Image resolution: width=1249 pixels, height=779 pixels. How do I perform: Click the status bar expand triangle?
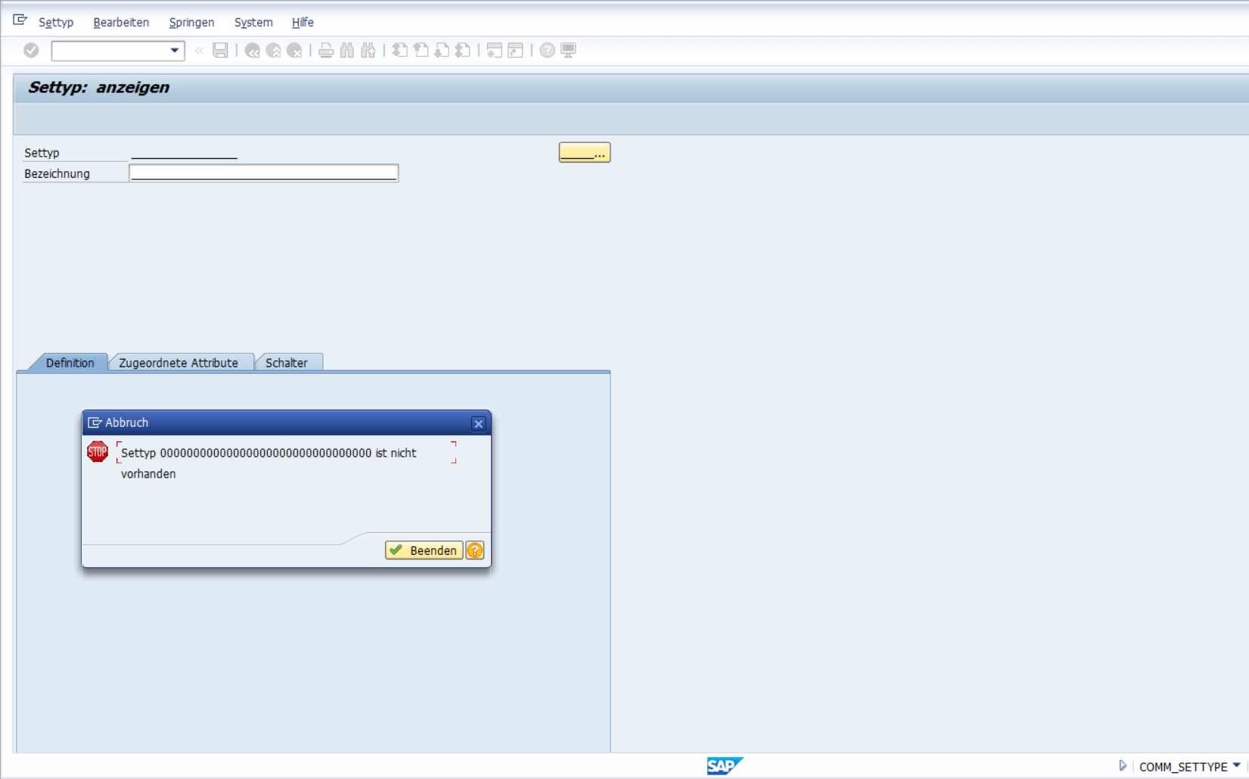1123,766
